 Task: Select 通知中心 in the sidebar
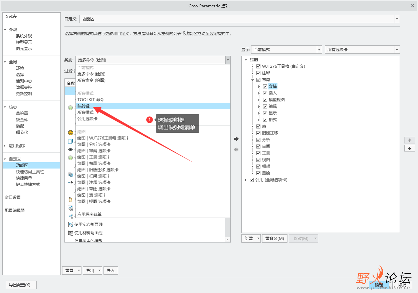point(24,81)
